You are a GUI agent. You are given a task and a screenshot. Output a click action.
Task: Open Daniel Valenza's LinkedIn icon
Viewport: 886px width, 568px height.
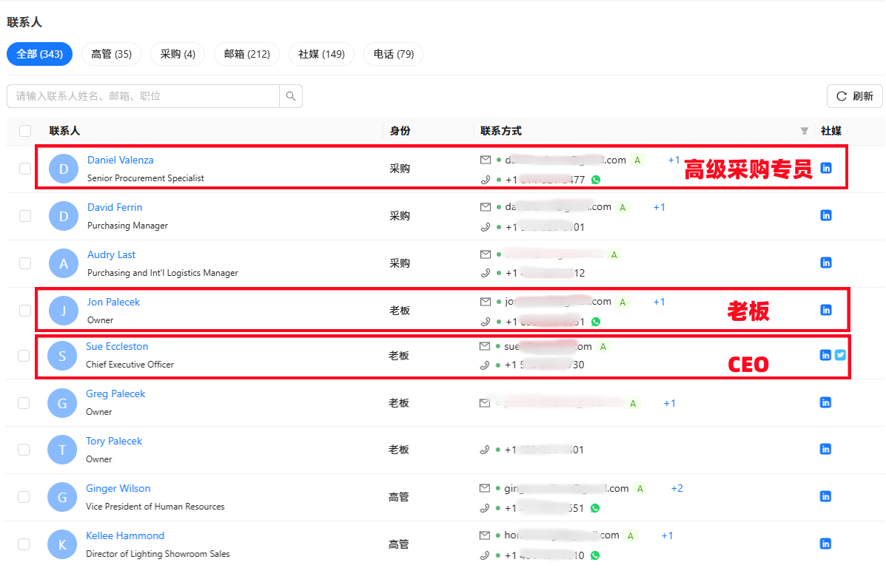[x=826, y=168]
